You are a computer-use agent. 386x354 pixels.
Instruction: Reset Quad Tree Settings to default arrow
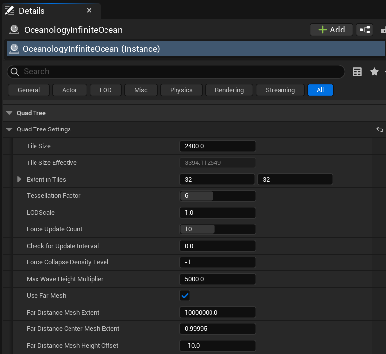click(x=380, y=129)
